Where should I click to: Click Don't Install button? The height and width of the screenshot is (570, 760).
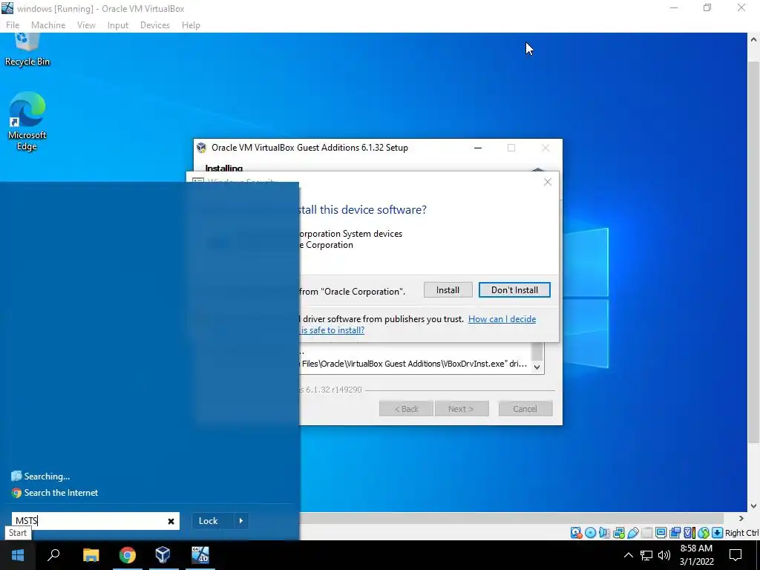click(x=514, y=290)
